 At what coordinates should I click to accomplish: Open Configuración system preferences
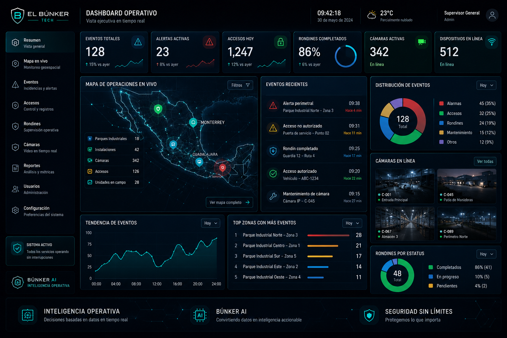coord(40,211)
